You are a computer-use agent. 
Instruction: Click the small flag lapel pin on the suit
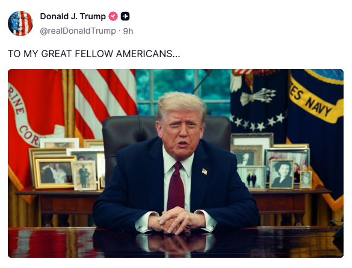point(205,172)
